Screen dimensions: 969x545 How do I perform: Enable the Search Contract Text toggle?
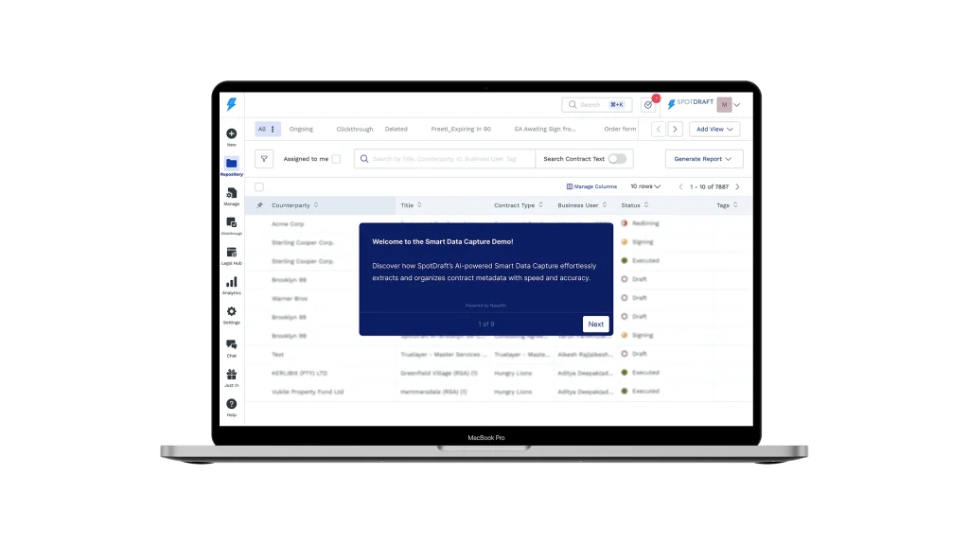point(617,159)
